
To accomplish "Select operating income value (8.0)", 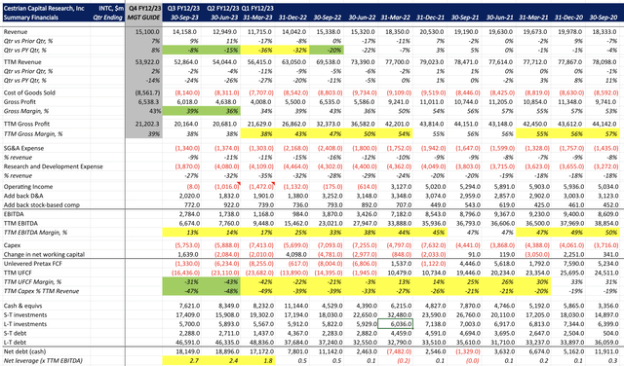I will (193, 186).
